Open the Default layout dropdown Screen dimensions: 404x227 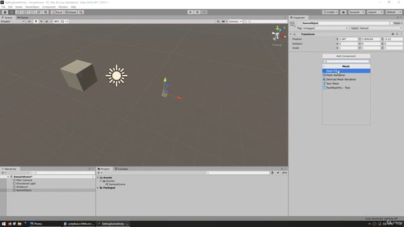(393, 12)
